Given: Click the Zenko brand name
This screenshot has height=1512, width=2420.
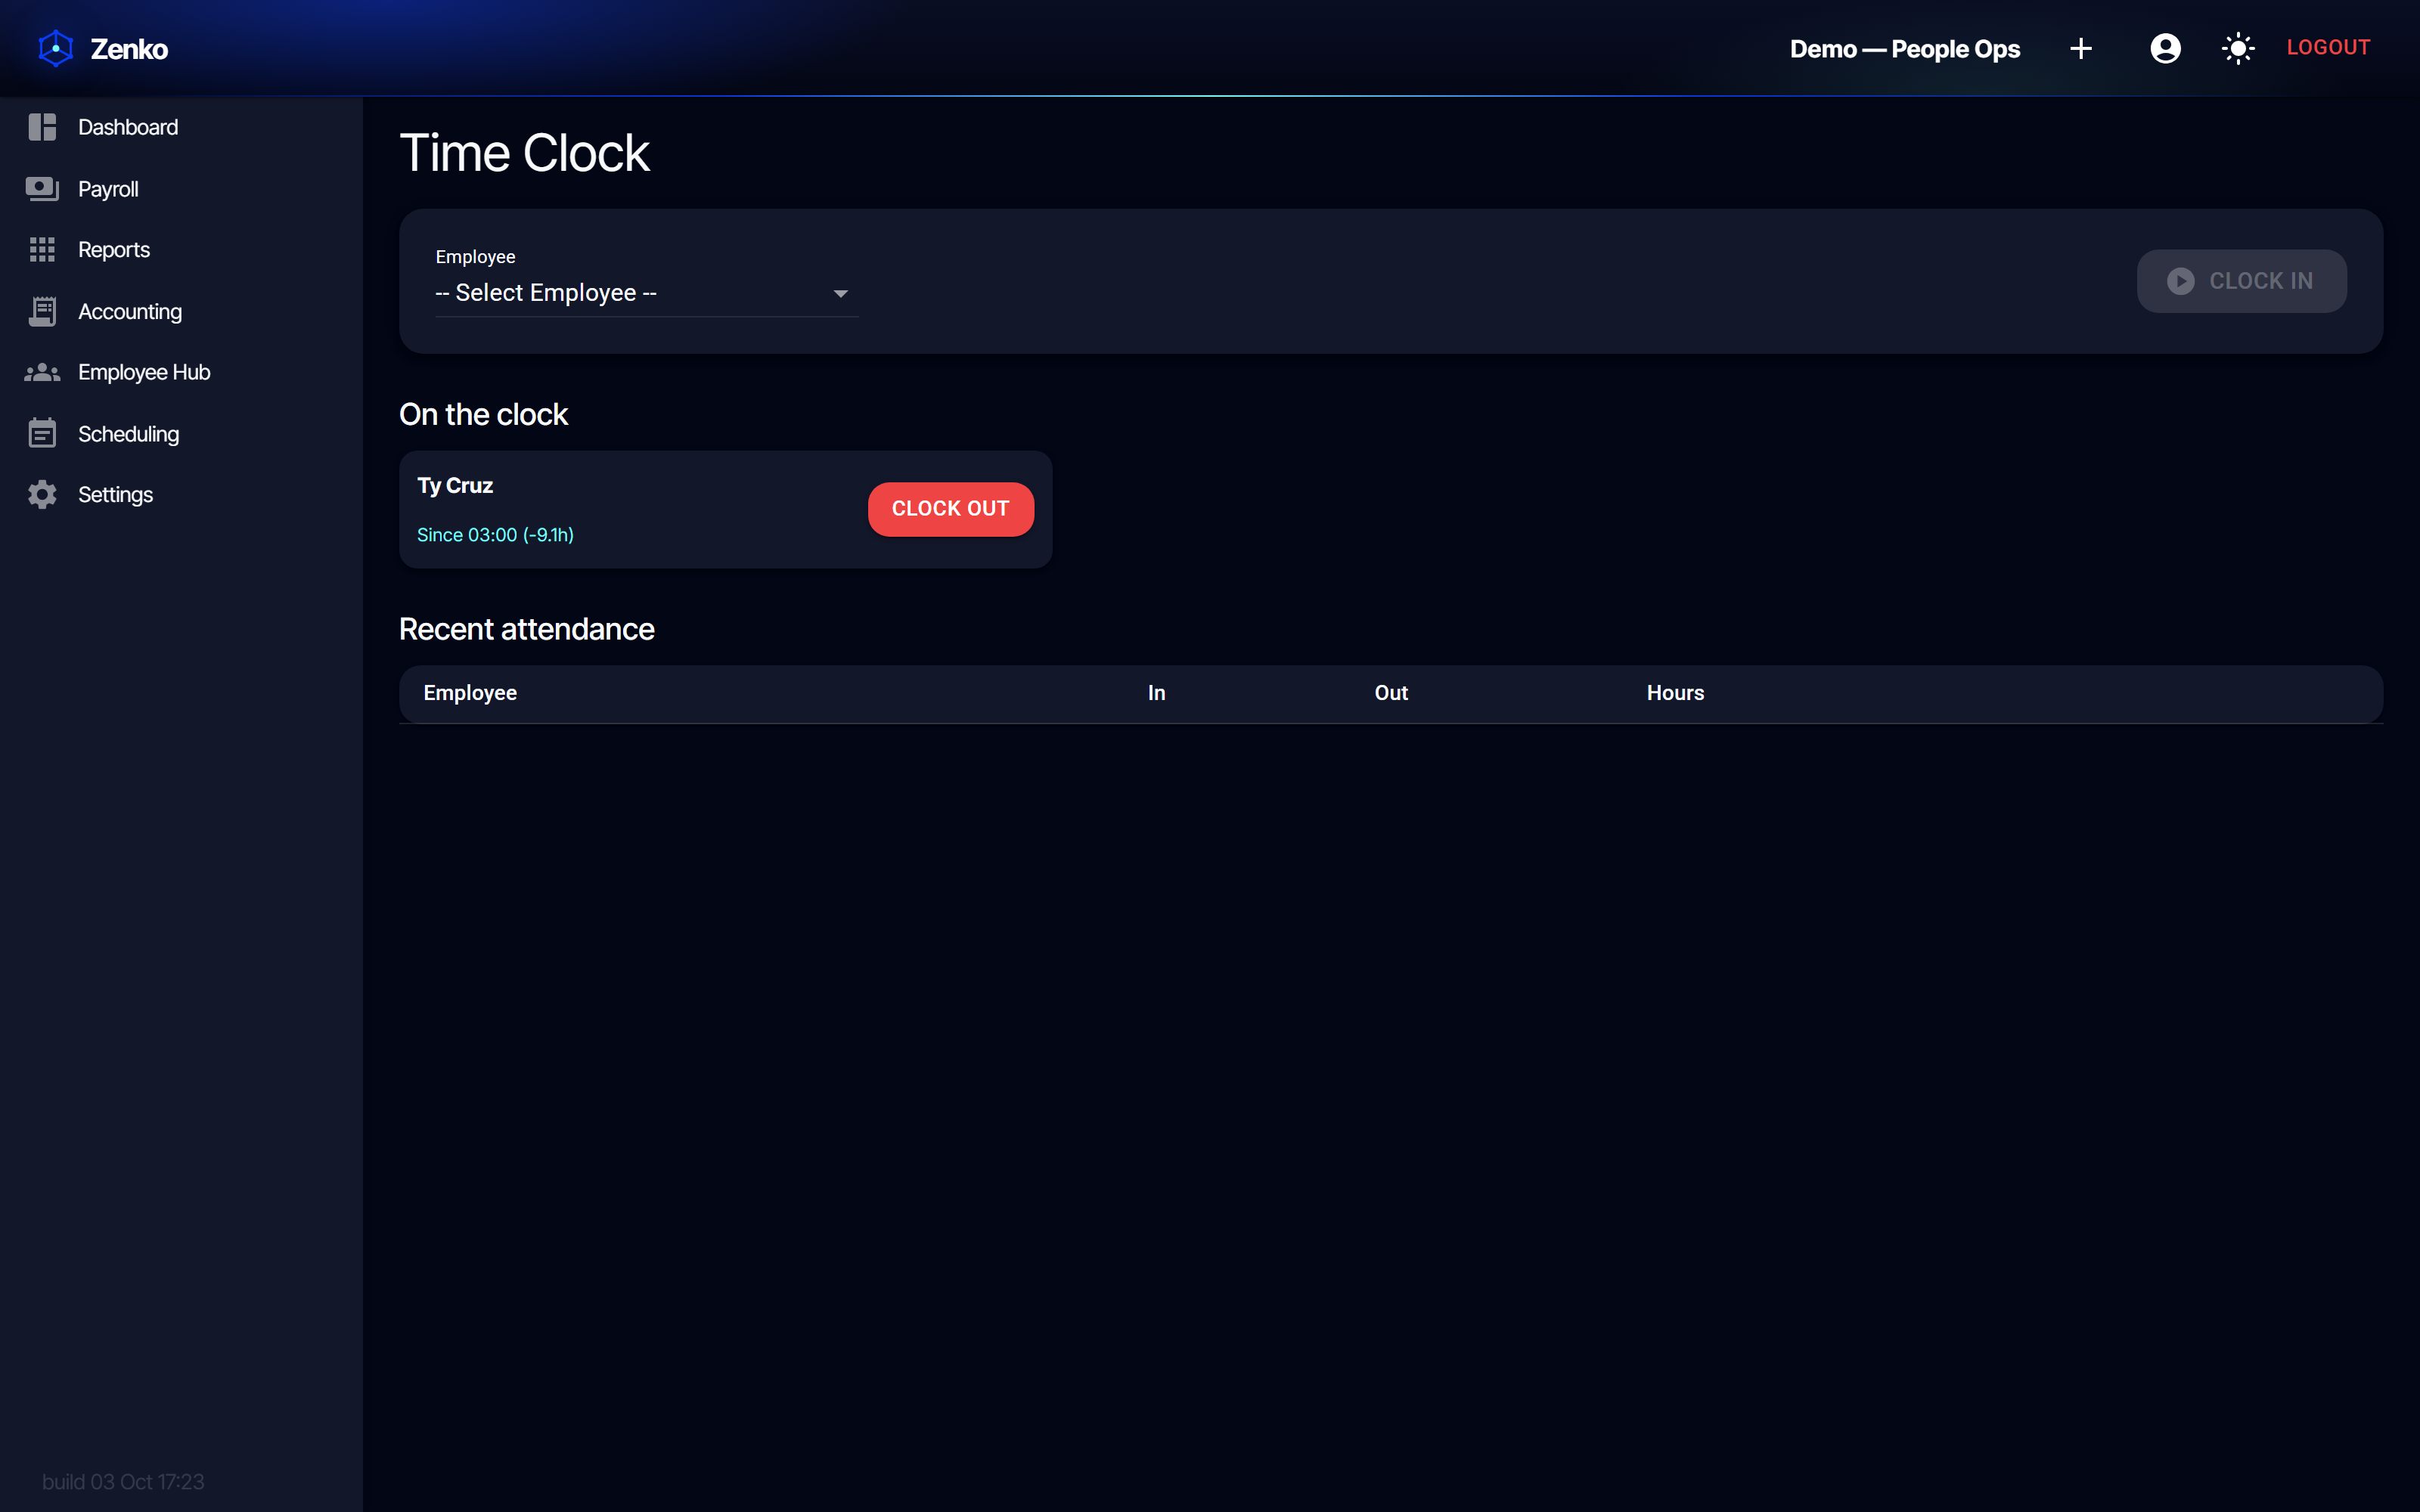Looking at the screenshot, I should click(x=129, y=49).
